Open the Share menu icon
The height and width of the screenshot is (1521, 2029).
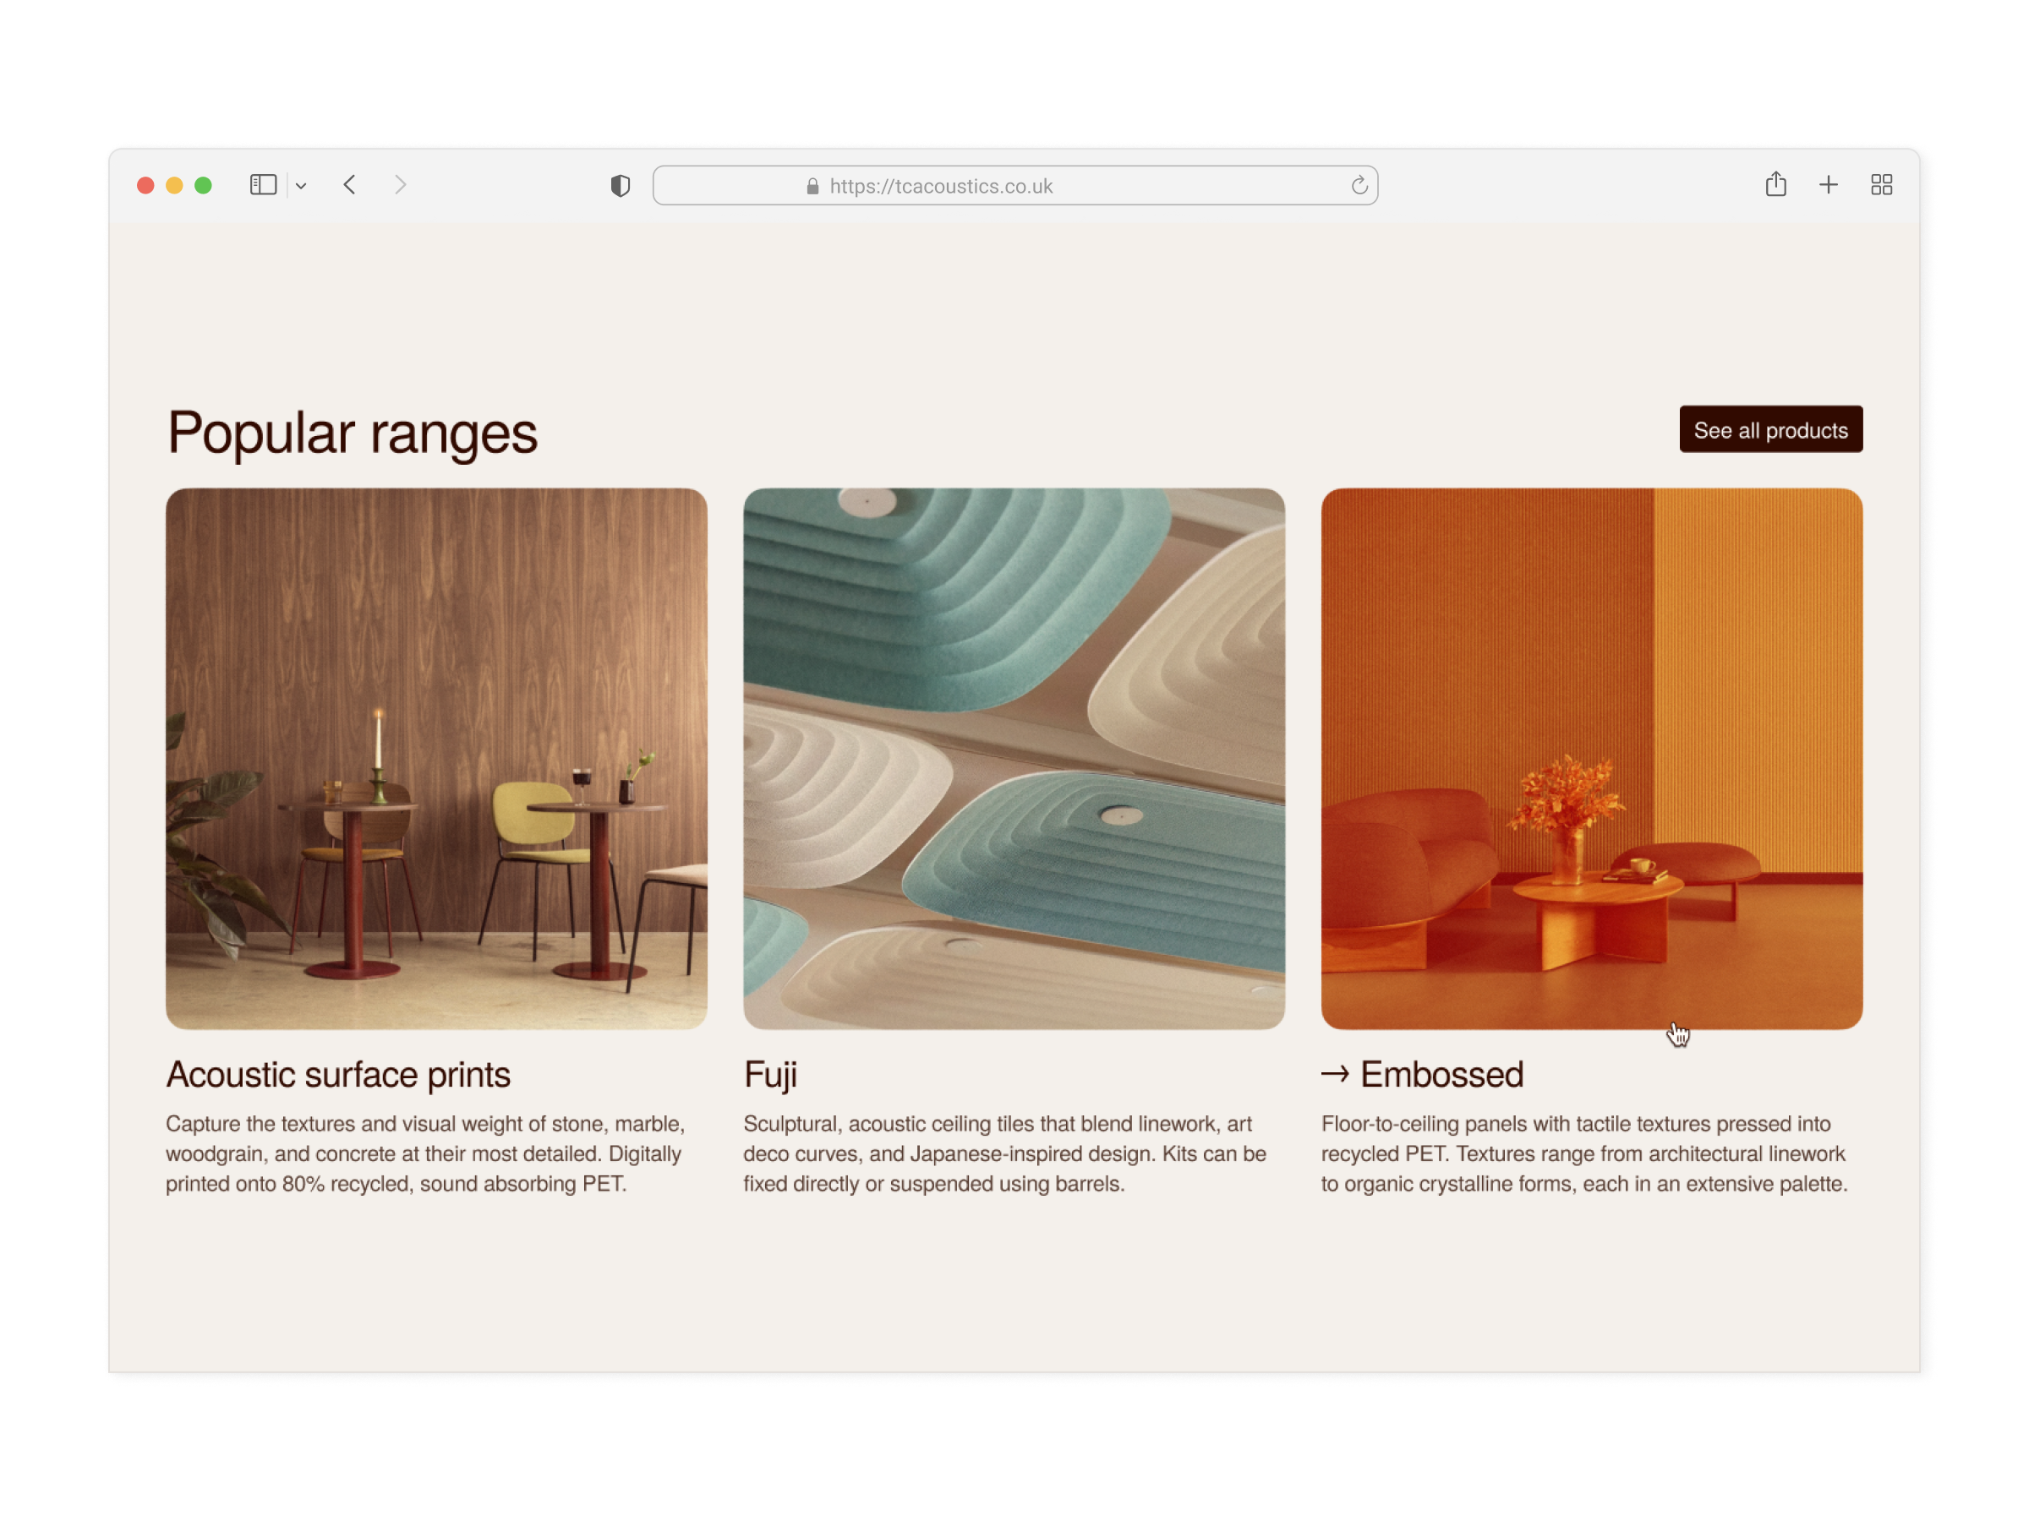[x=1776, y=185]
